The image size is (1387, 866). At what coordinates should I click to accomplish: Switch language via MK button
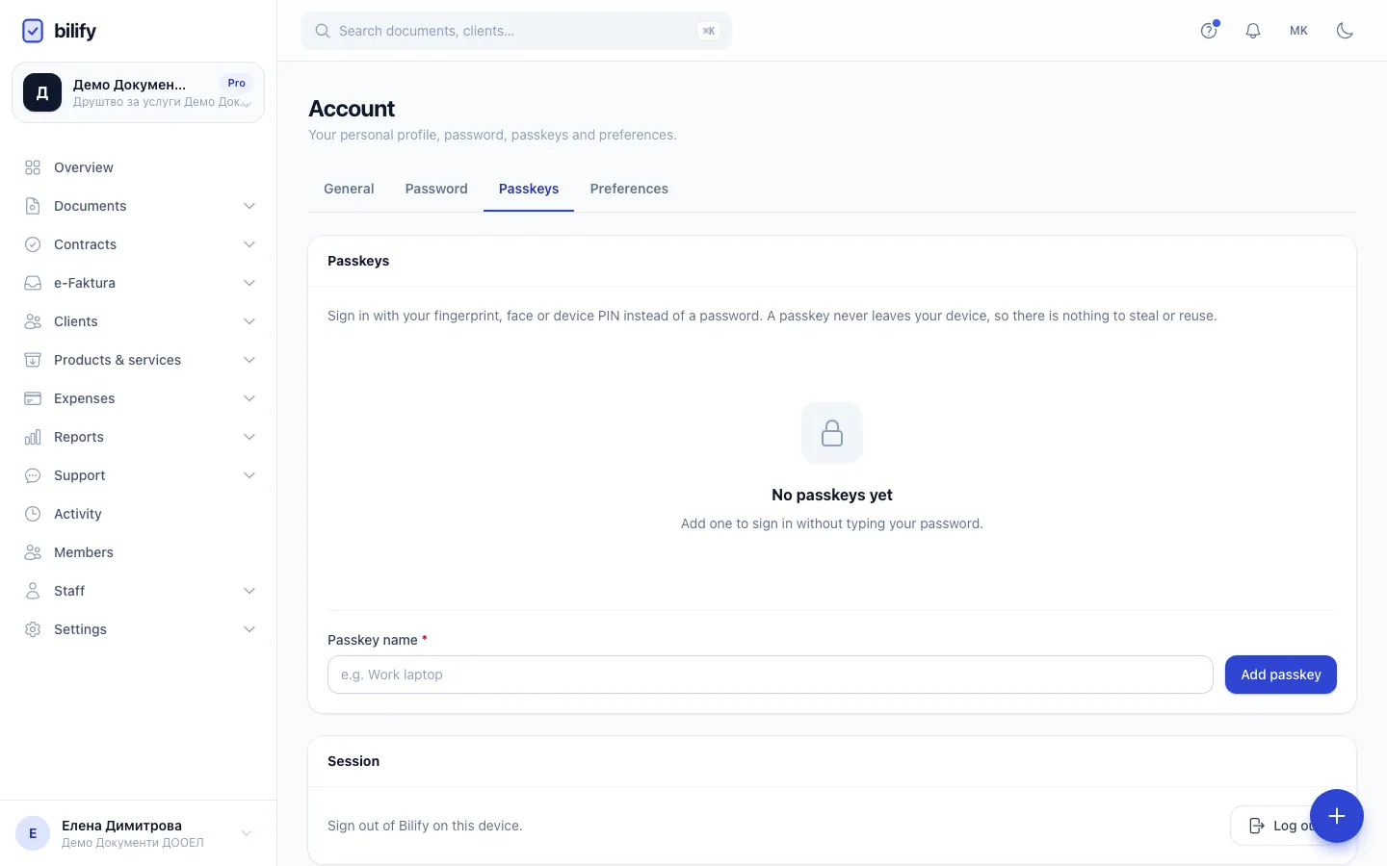1298,31
